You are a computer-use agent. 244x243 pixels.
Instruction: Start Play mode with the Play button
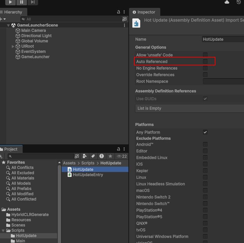(11, 2)
